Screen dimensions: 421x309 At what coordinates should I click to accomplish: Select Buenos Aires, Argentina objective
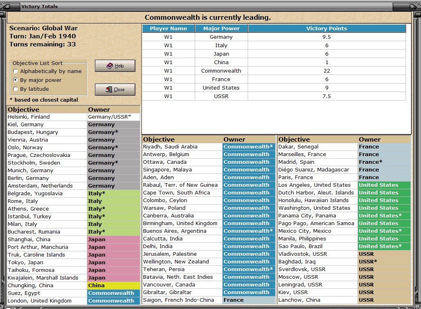pos(182,231)
